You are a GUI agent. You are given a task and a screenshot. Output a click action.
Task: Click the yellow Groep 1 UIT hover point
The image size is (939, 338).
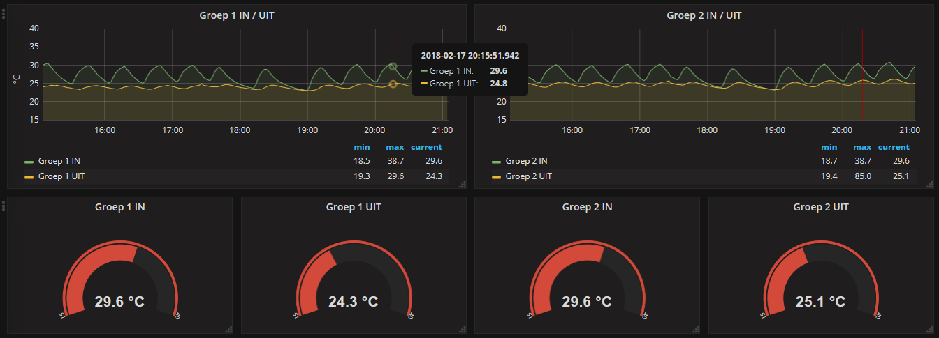(x=393, y=84)
